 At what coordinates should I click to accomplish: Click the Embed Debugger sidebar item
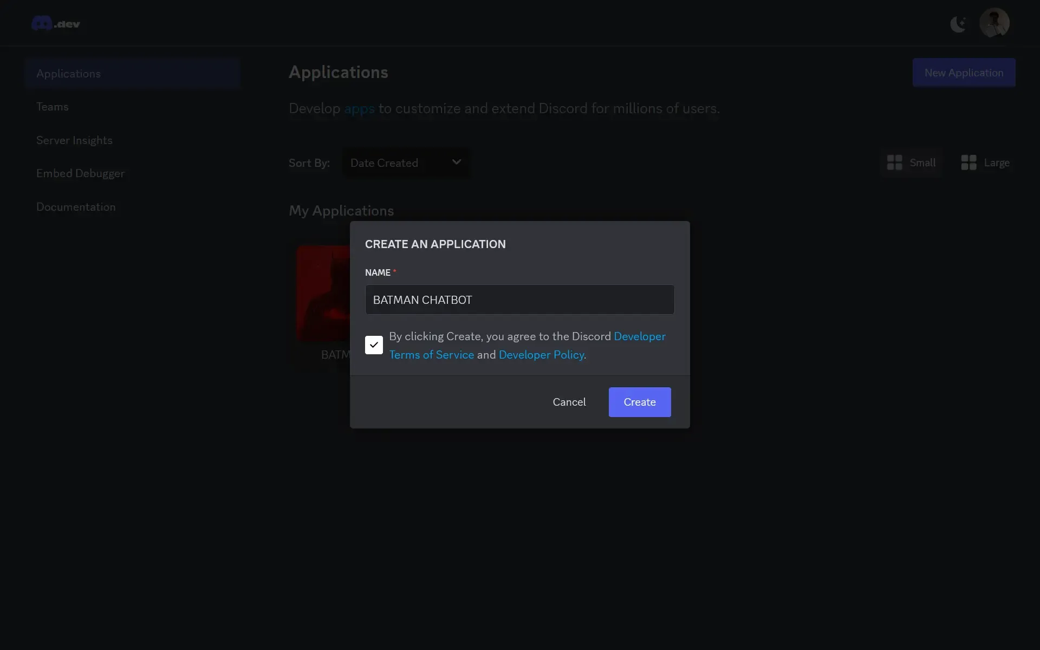(x=80, y=174)
